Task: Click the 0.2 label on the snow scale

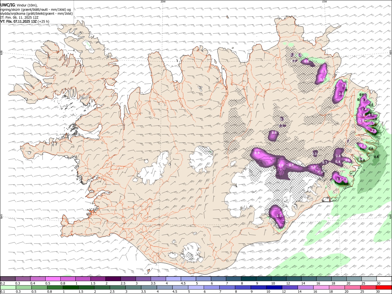Action: [x=3, y=283]
